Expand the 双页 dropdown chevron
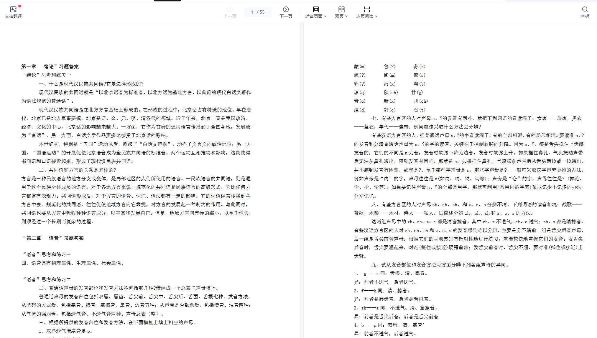The height and width of the screenshot is (338, 597). click(x=346, y=16)
